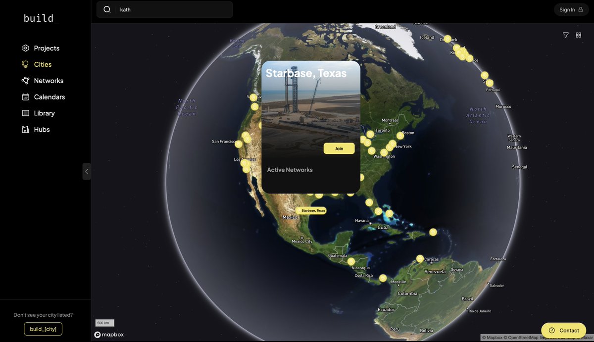This screenshot has height=342, width=594.
Task: Click the build_[city] button
Action: (43, 329)
